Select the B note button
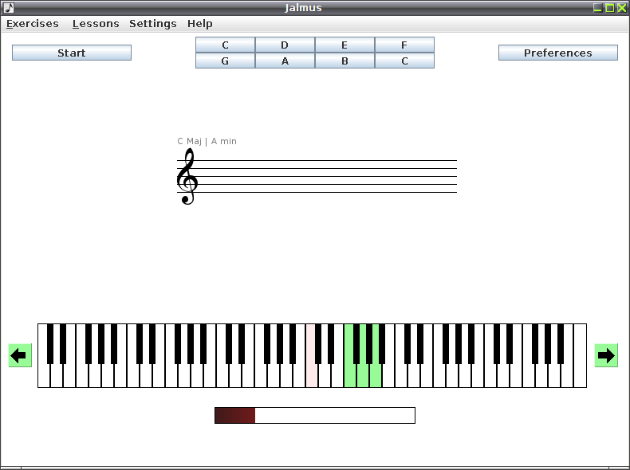Screen dimensions: 630x470 click(345, 61)
